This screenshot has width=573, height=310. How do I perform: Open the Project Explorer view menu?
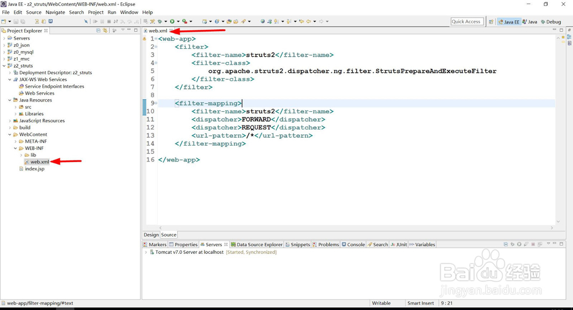coord(123,30)
